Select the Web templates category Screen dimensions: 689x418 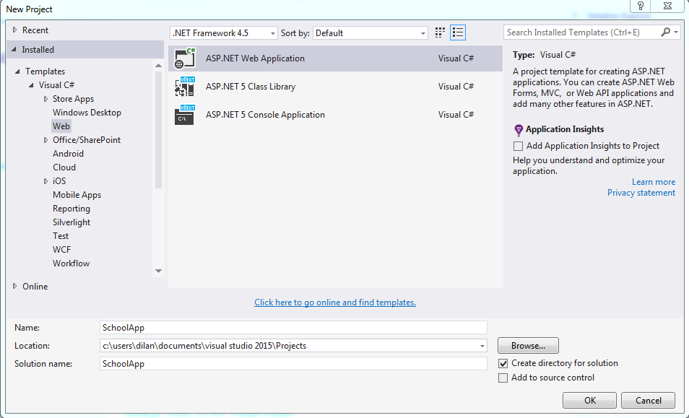(61, 126)
